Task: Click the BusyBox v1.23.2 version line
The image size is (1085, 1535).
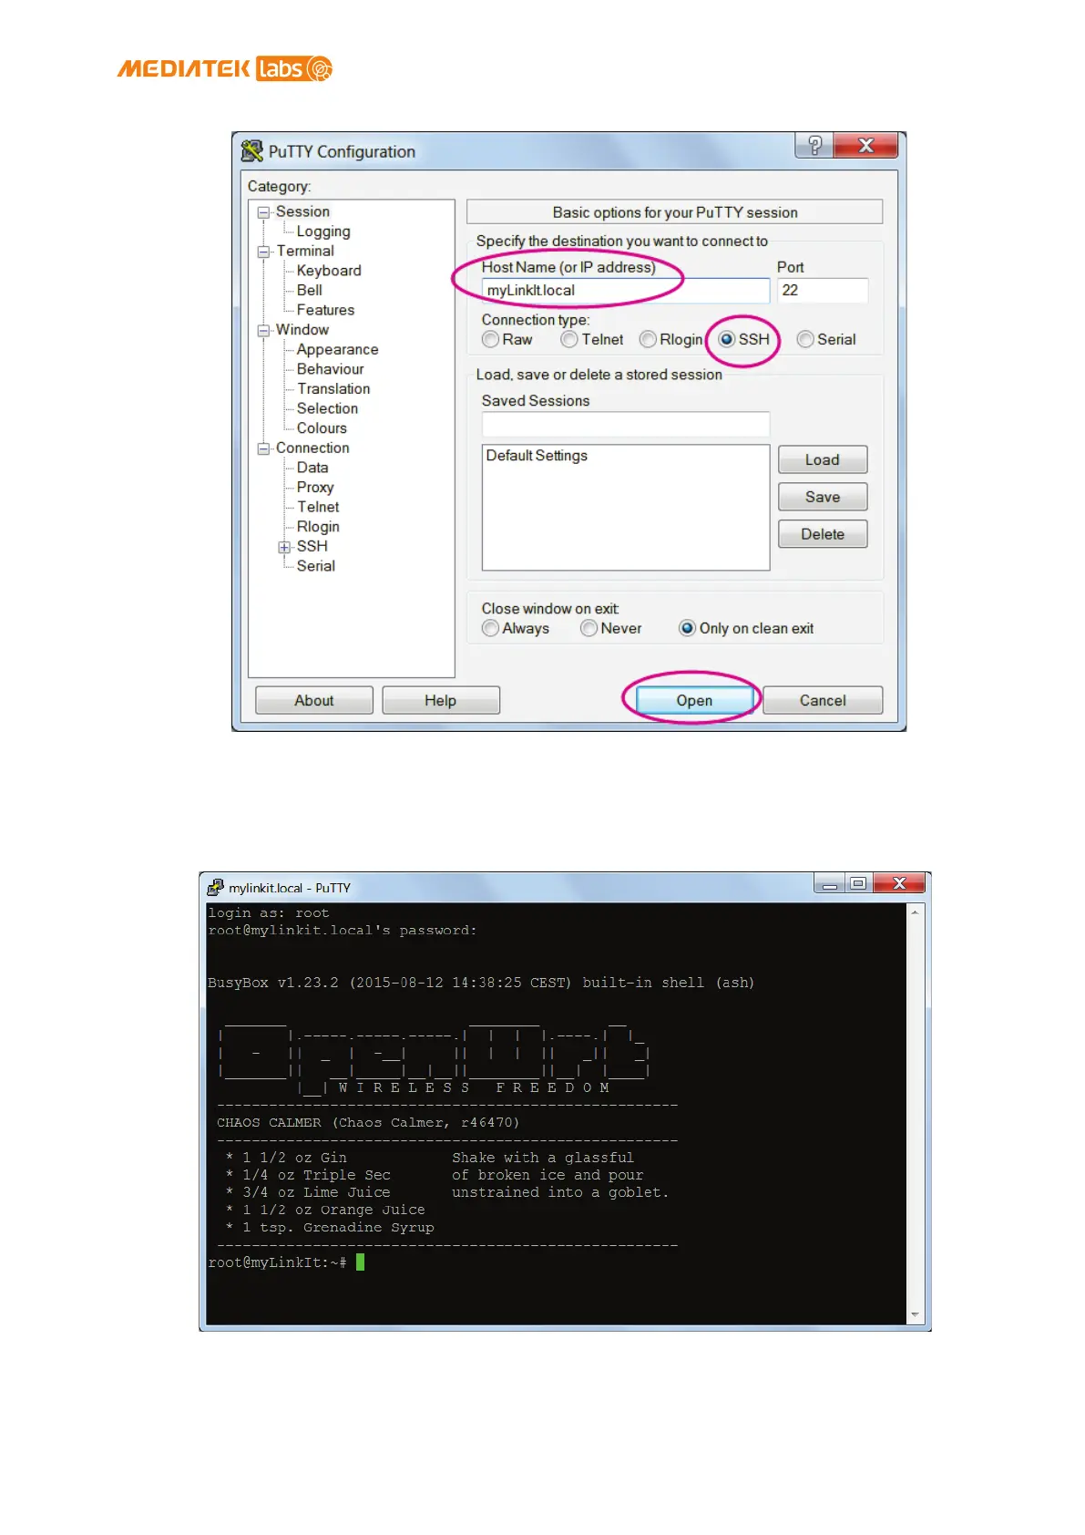Action: [x=481, y=983]
